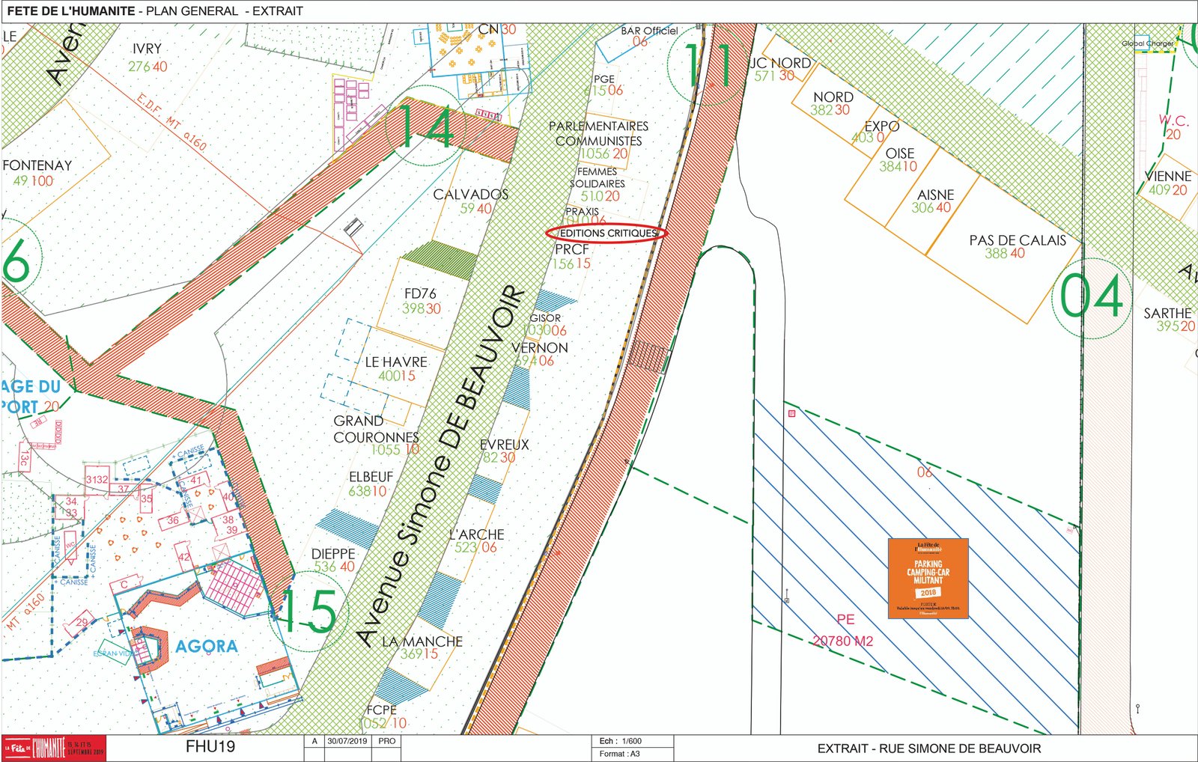Viewport: 1198px width, 762px height.
Task: Select the green zone 14 circle marker
Action: coord(425,128)
